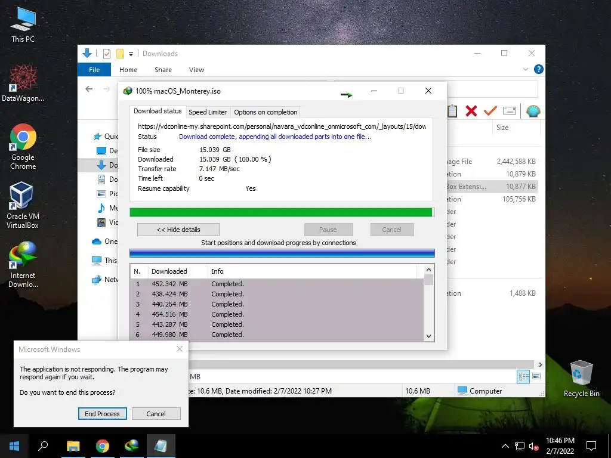Select Quick access in navigation pane
Screen dimensions: 611x458
106,137
